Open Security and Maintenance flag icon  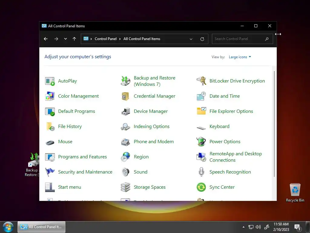(x=50, y=172)
